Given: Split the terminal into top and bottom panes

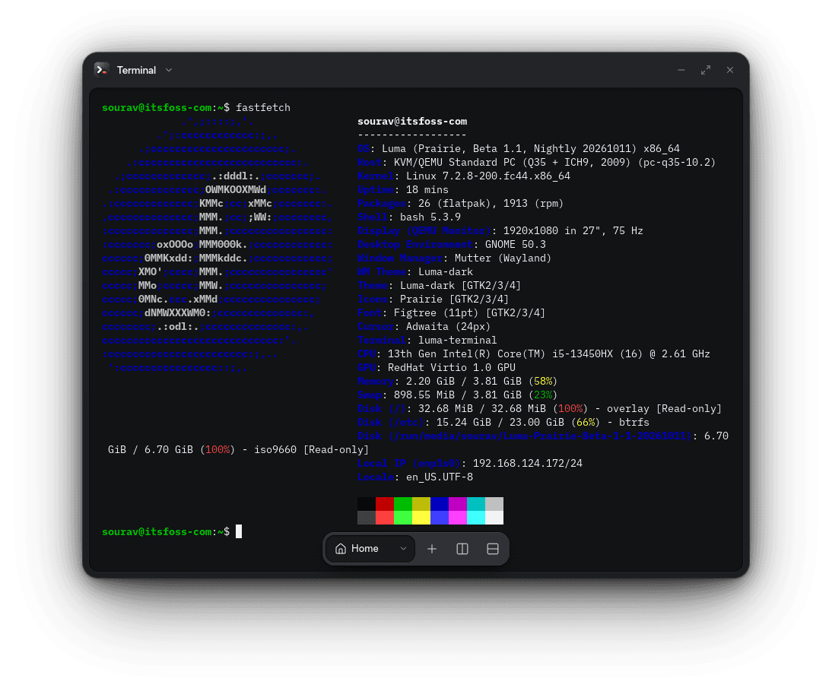Looking at the screenshot, I should [492, 549].
